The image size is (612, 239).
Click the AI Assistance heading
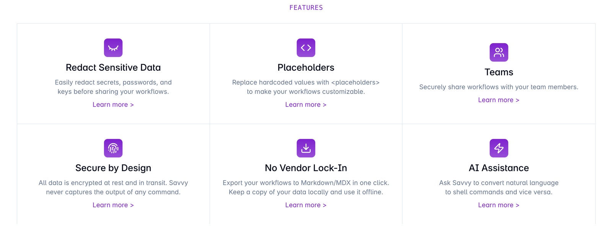tap(499, 168)
